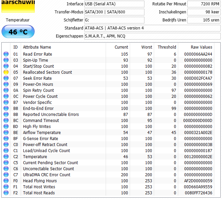Click the blue status icon for Vendor Specific
The height and width of the screenshot is (199, 222).
[6, 102]
